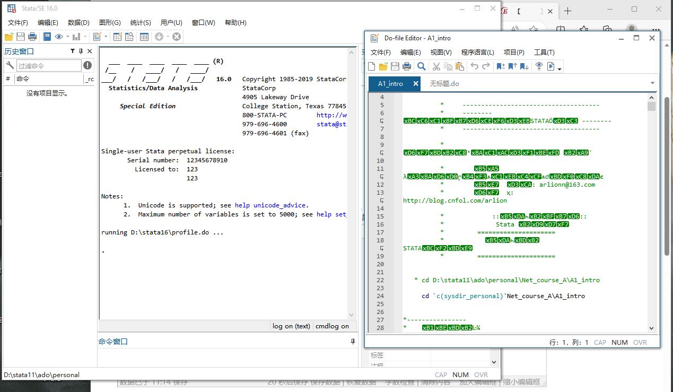This screenshot has height=392, width=673.
Task: Select the Variables Manager icon
Action: [145, 37]
